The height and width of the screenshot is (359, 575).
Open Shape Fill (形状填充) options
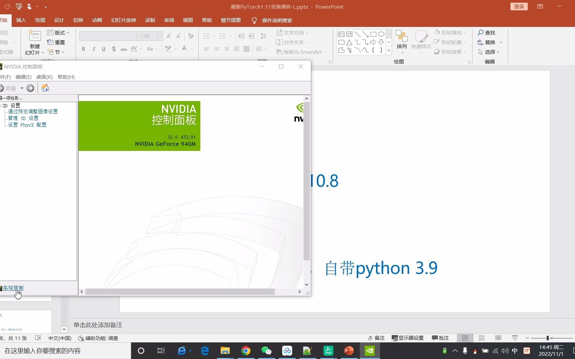click(450, 33)
